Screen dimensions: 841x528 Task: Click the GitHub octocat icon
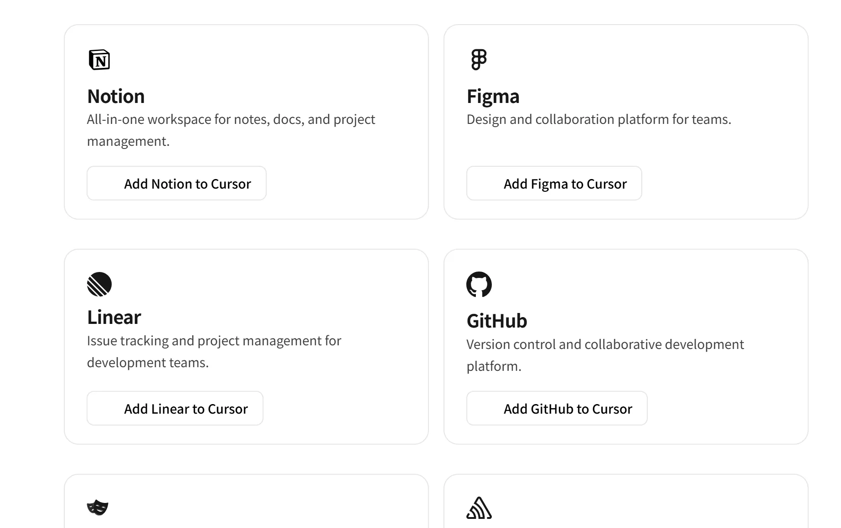tap(479, 285)
